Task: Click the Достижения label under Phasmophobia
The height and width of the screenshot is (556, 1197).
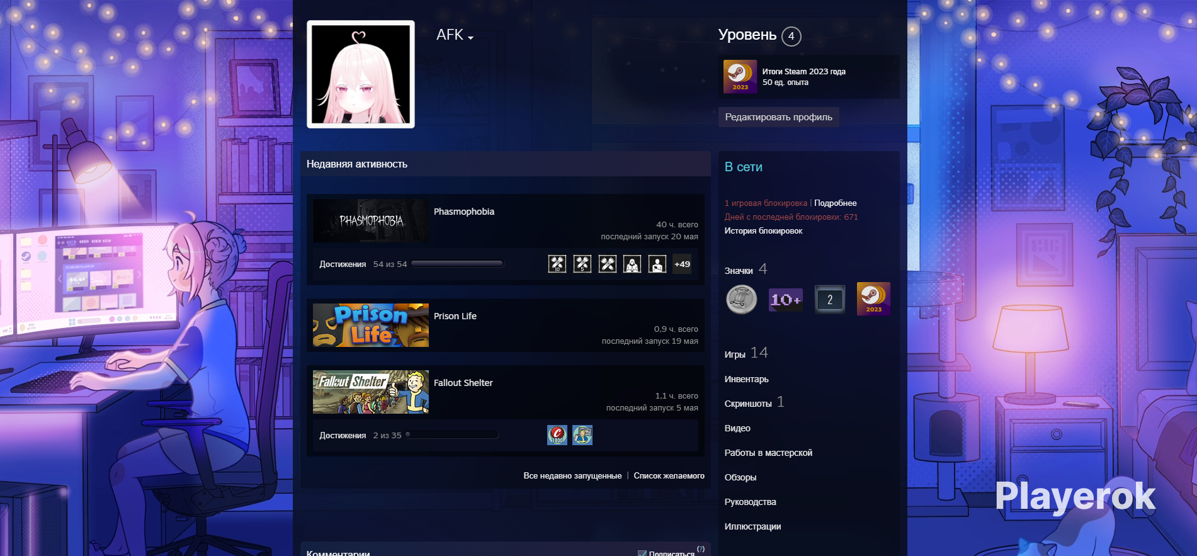Action: (343, 264)
